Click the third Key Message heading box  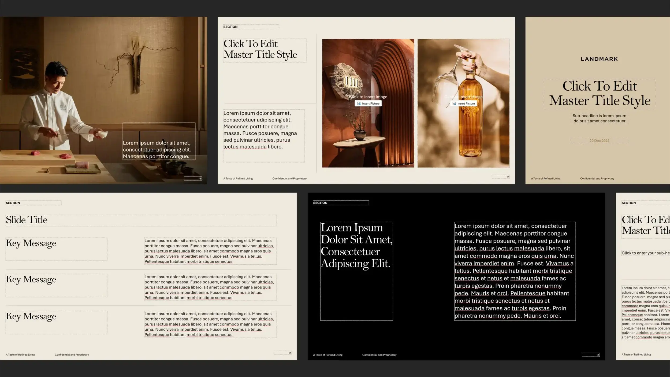click(56, 322)
